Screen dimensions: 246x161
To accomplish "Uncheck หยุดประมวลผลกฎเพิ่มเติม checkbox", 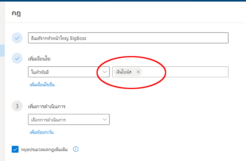I will (15, 149).
